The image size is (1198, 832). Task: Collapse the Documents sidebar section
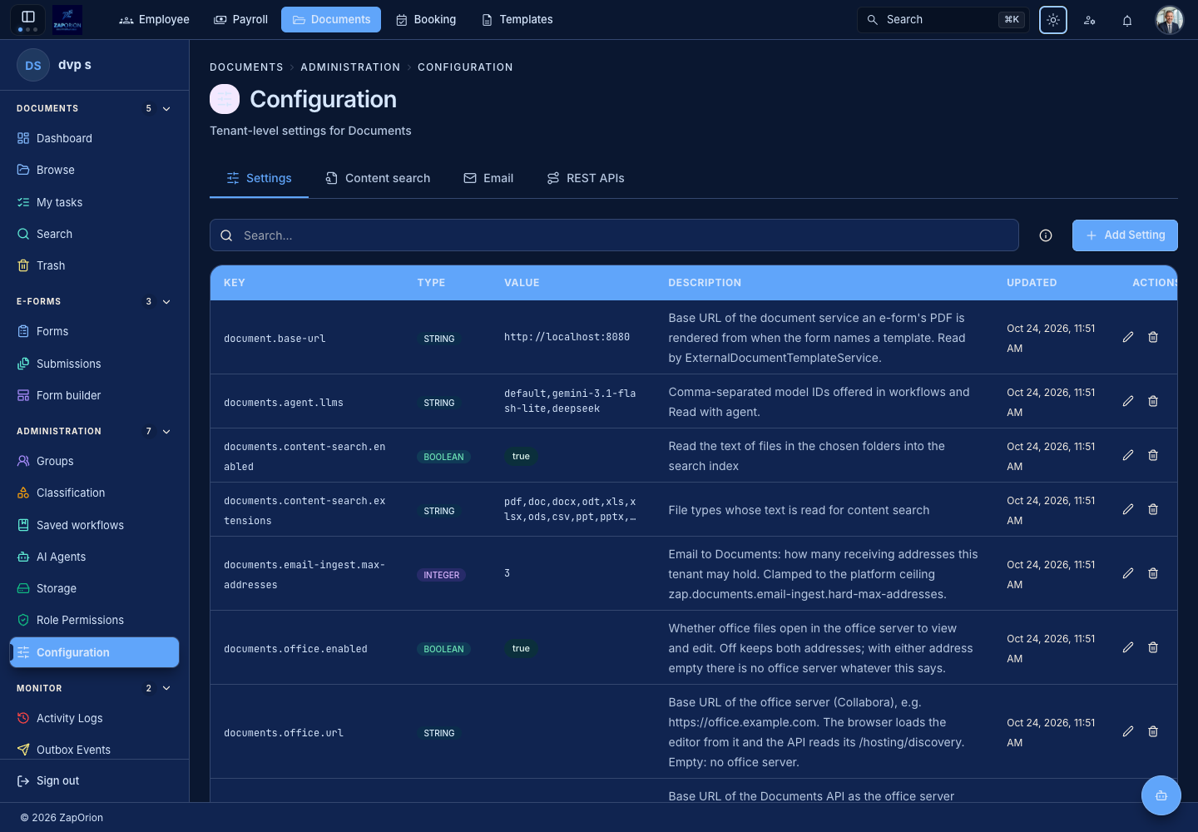coord(166,109)
